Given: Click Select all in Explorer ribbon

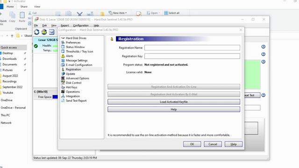Looking at the screenshot, I should pyautogui.click(x=172, y=13).
